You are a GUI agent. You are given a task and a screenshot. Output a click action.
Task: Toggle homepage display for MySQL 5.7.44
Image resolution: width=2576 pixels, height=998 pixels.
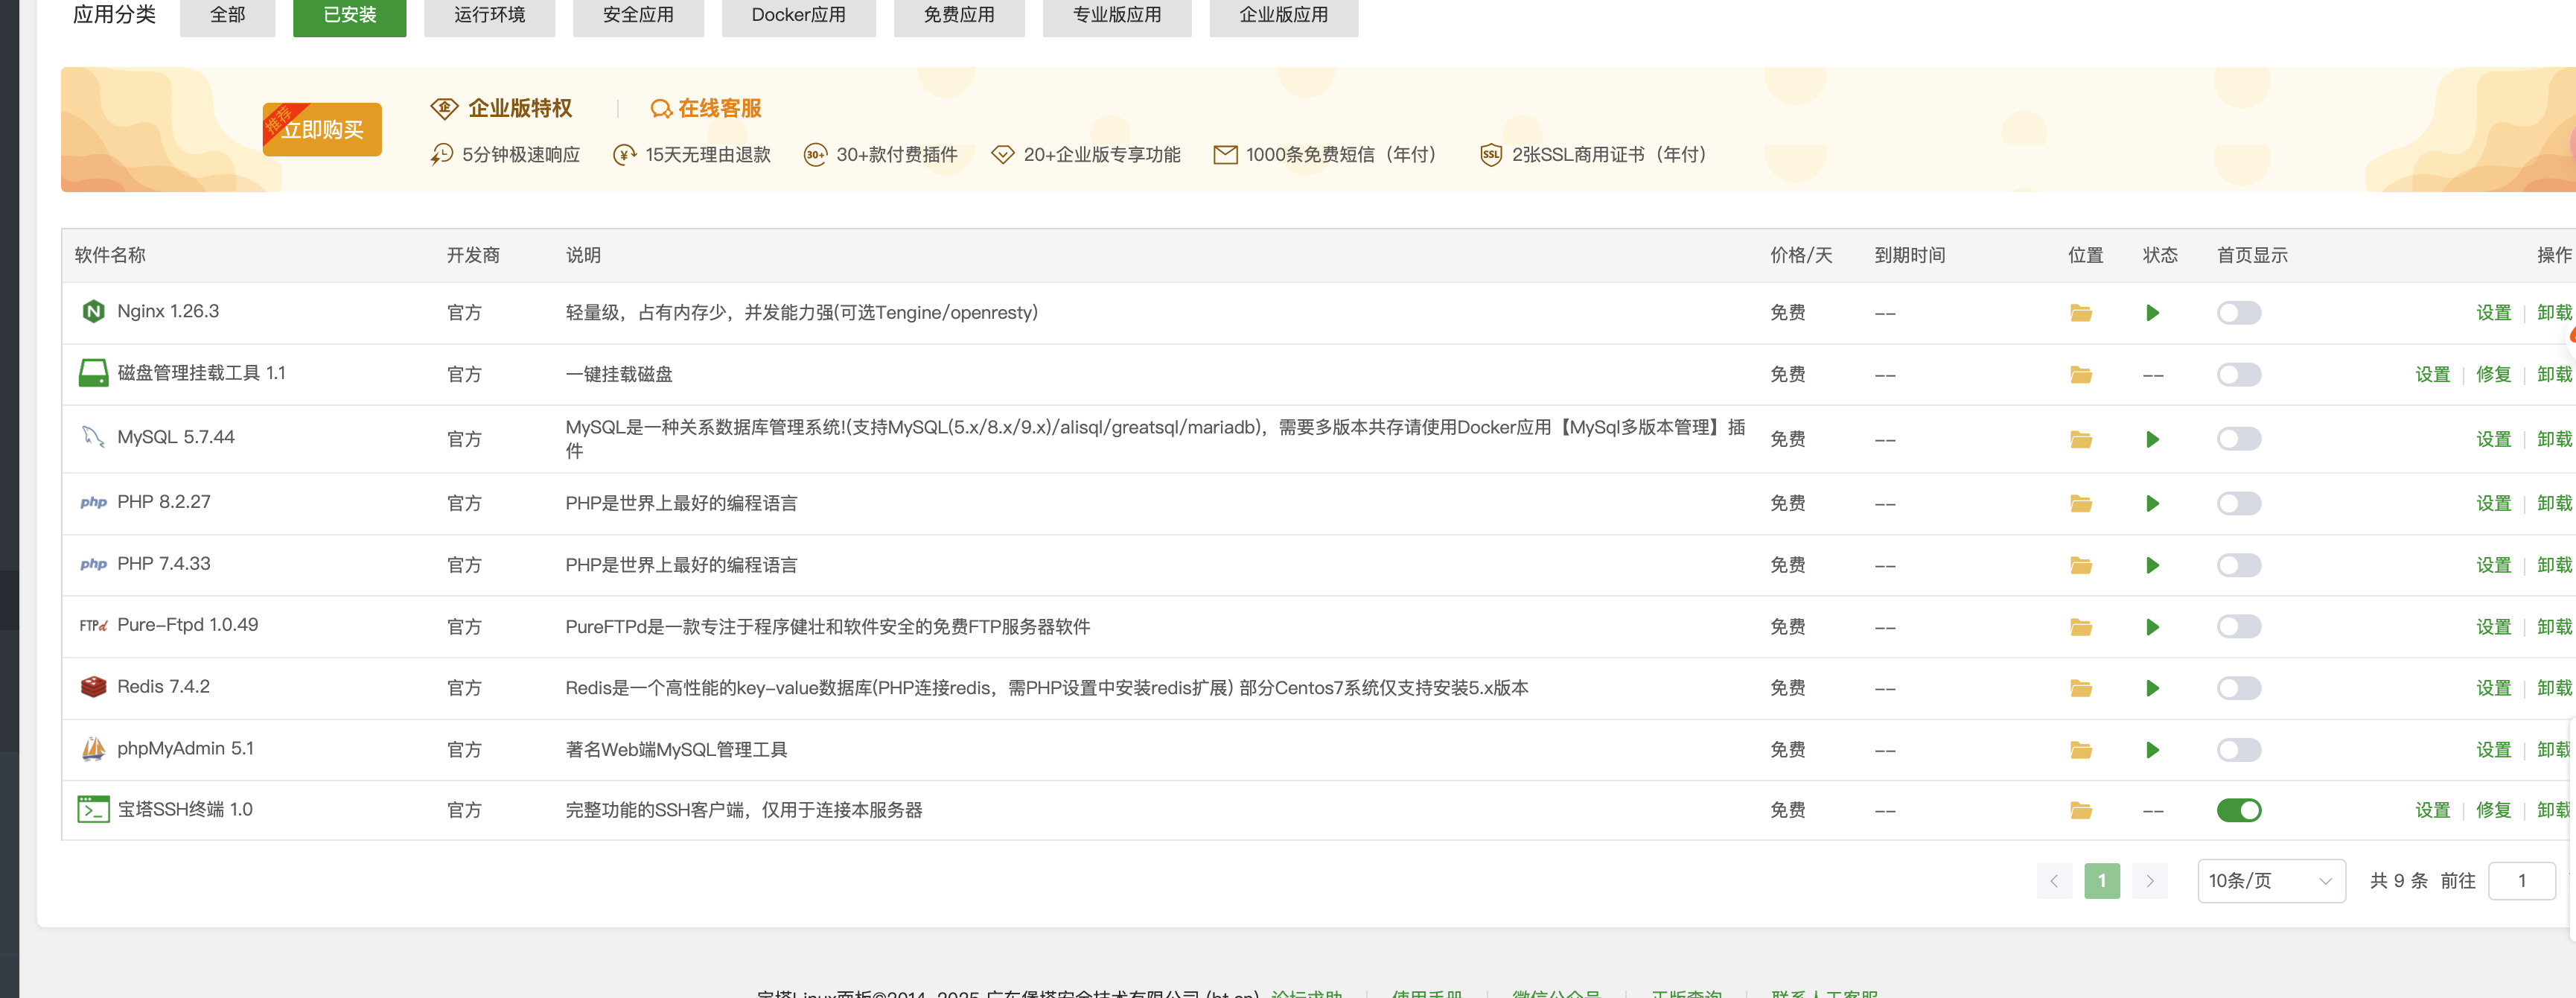[2238, 439]
